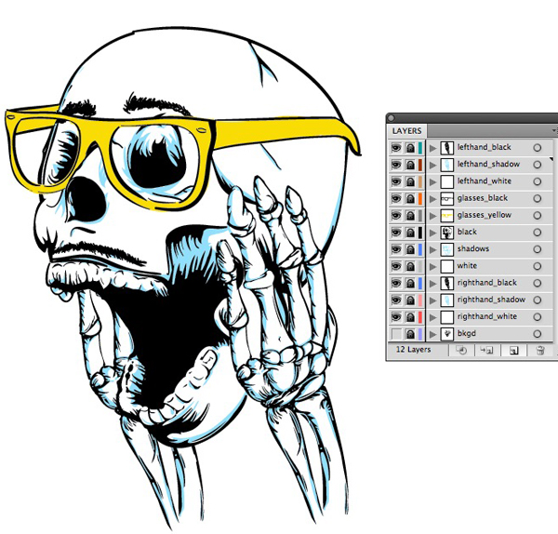This screenshot has width=558, height=534.
Task: Select the glasses_yellow layer name
Action: click(x=484, y=215)
